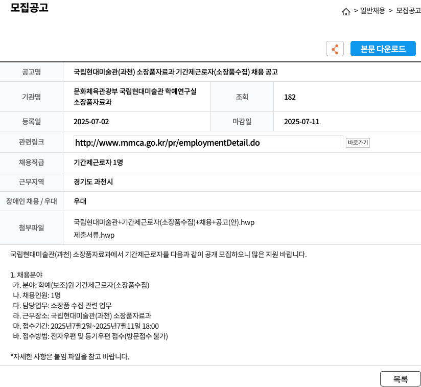The width and height of the screenshot is (421, 387).
Task: Click the 바. 접수방법 line in body
Action: [x=90, y=336]
